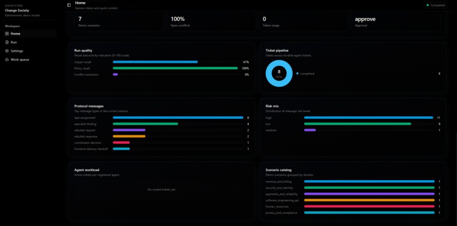Click the Token usage card showing 0
The height and width of the screenshot is (226, 457).
click(x=303, y=22)
